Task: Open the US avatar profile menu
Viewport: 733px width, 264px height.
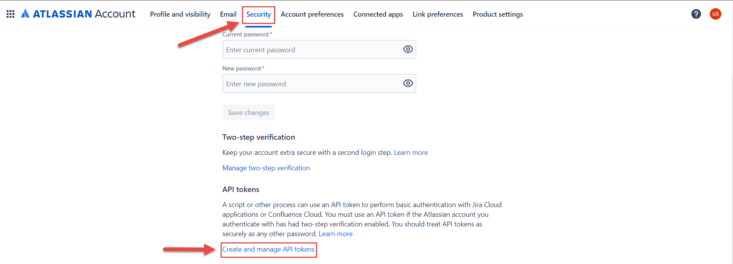Action: (x=716, y=14)
